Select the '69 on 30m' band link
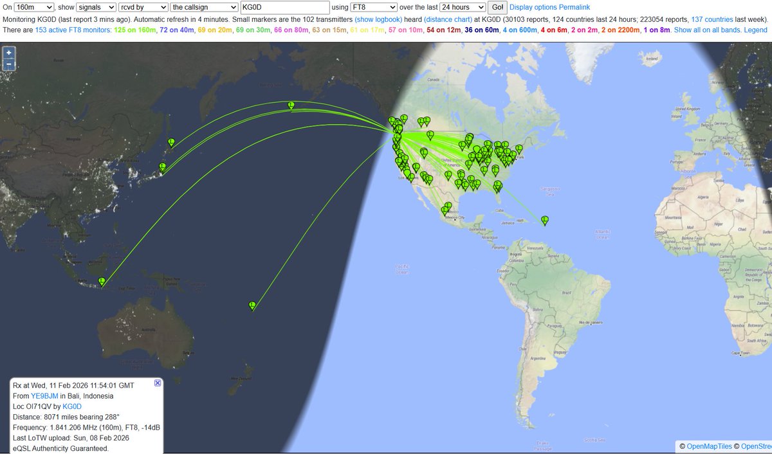Screen dimensions: 772x454 pyautogui.click(x=254, y=30)
